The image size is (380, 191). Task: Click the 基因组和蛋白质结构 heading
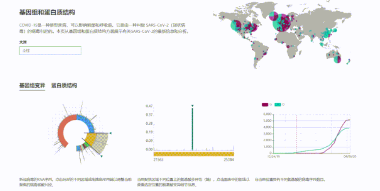point(47,13)
